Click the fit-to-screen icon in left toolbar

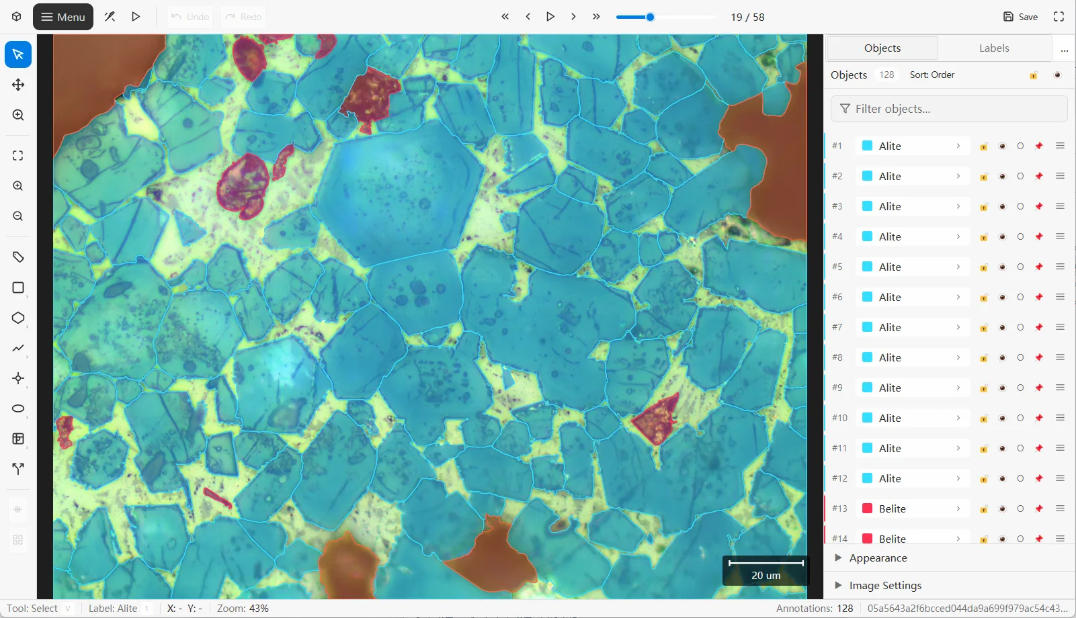(x=18, y=156)
